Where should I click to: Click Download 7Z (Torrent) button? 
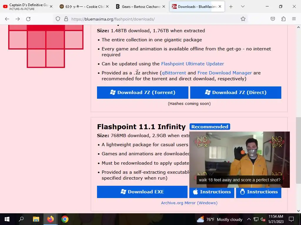[143, 93]
